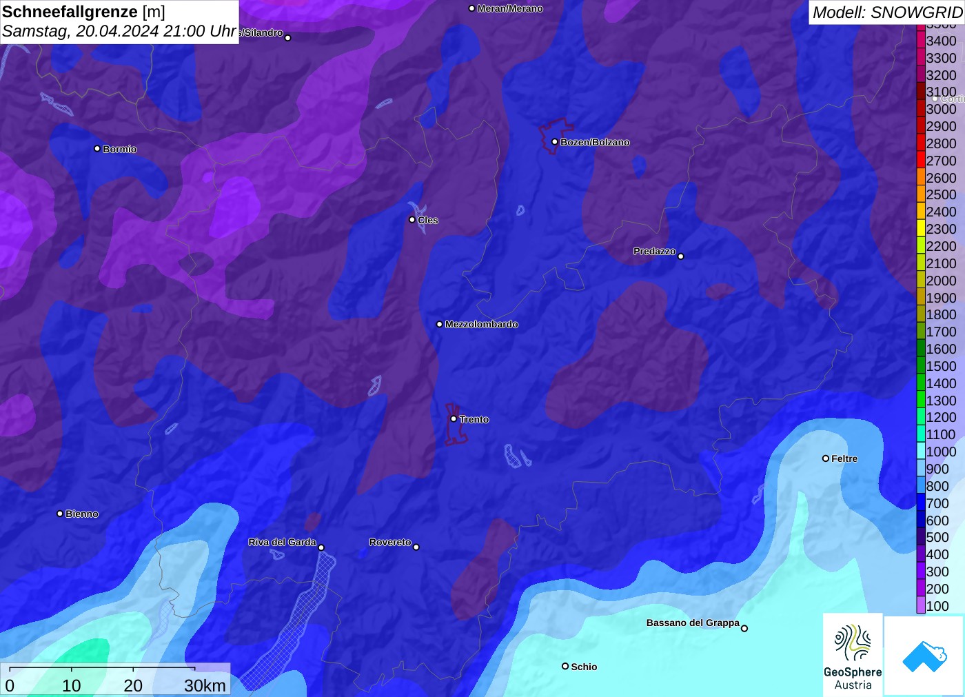Click the 1900 legend value
965x697 pixels.
click(x=941, y=298)
